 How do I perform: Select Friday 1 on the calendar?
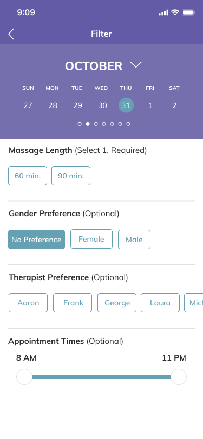click(150, 105)
